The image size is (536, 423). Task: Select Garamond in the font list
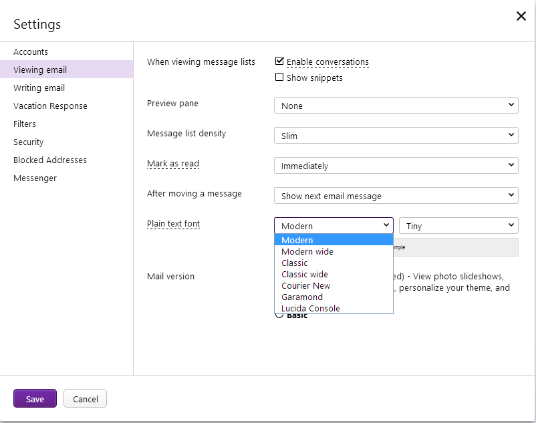click(302, 297)
